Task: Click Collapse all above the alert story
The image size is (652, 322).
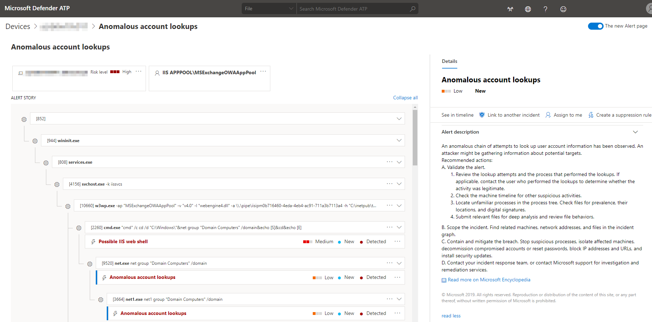Action: point(405,98)
